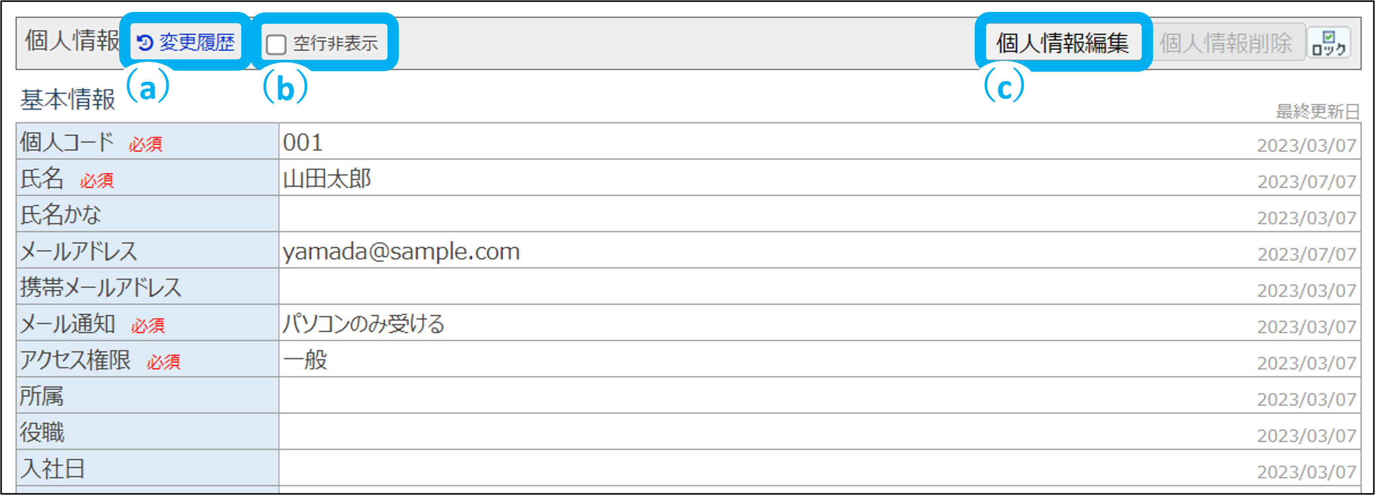
Task: Click the 変更履歴 history clock icon
Action: click(x=145, y=42)
